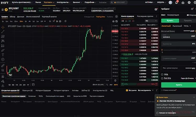Click the order amount percentage slider handle
This screenshot has height=117, width=196.
[162, 50]
